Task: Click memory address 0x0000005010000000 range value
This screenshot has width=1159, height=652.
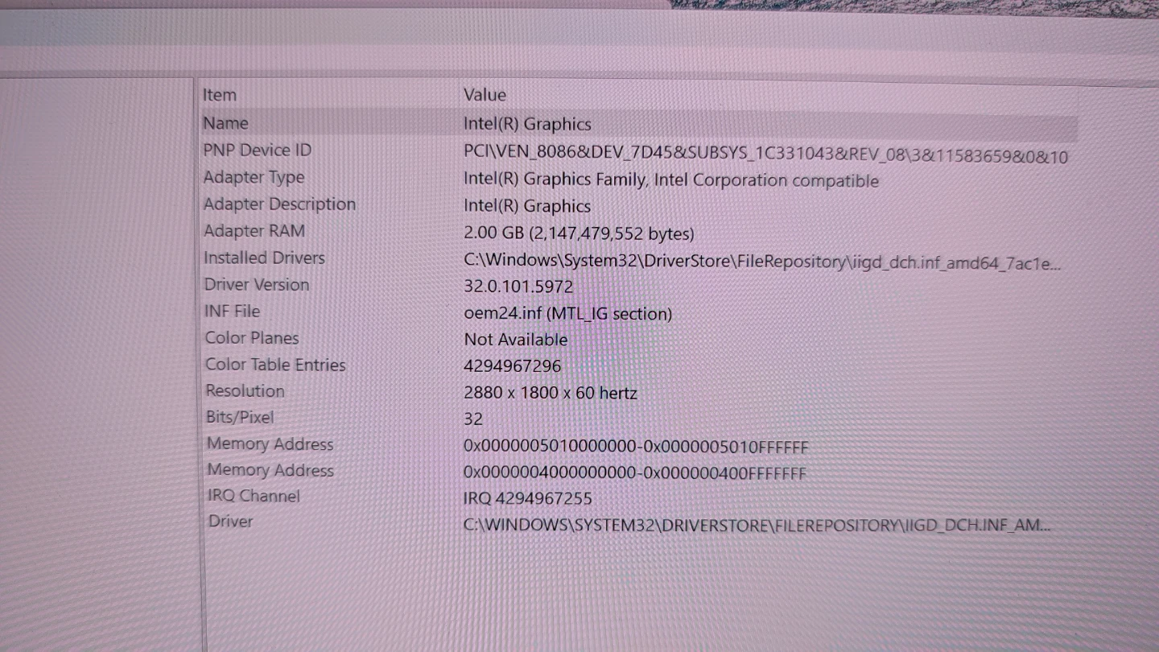Action: pos(636,447)
